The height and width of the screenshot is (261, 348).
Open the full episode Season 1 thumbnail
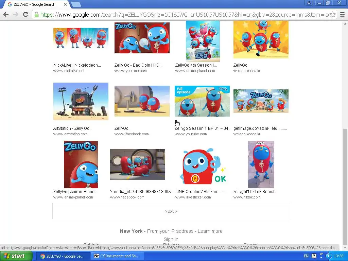[x=202, y=101]
